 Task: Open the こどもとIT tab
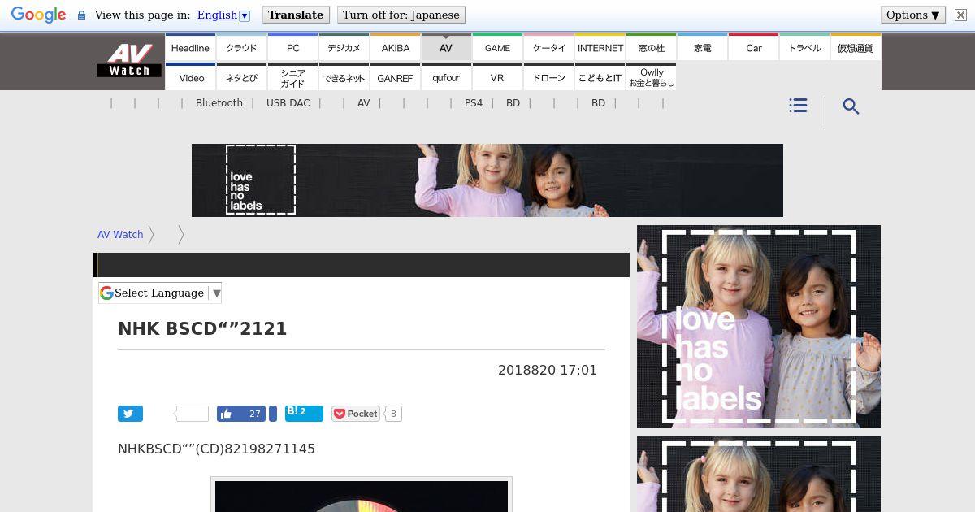click(x=600, y=76)
